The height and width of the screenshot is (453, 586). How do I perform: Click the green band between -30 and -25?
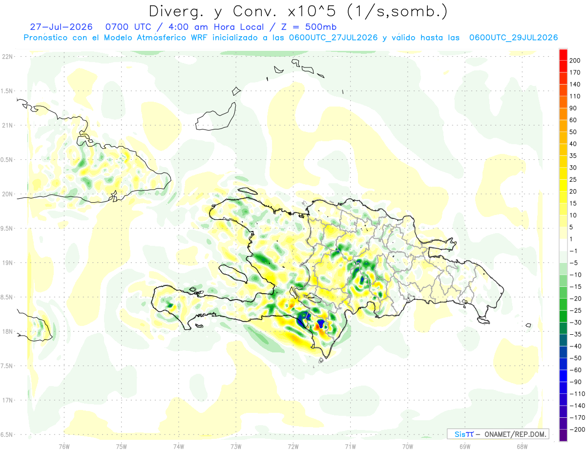click(564, 316)
